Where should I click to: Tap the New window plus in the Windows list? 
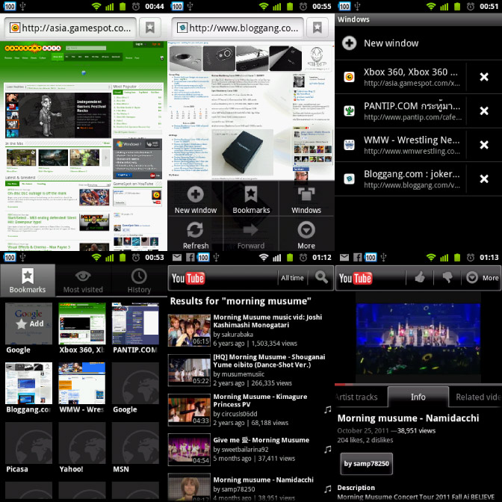click(350, 43)
